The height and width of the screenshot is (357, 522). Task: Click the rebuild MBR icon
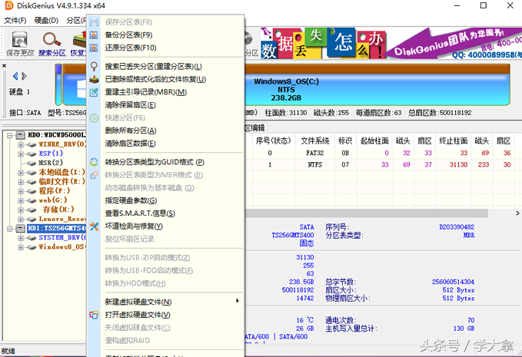pyautogui.click(x=94, y=92)
